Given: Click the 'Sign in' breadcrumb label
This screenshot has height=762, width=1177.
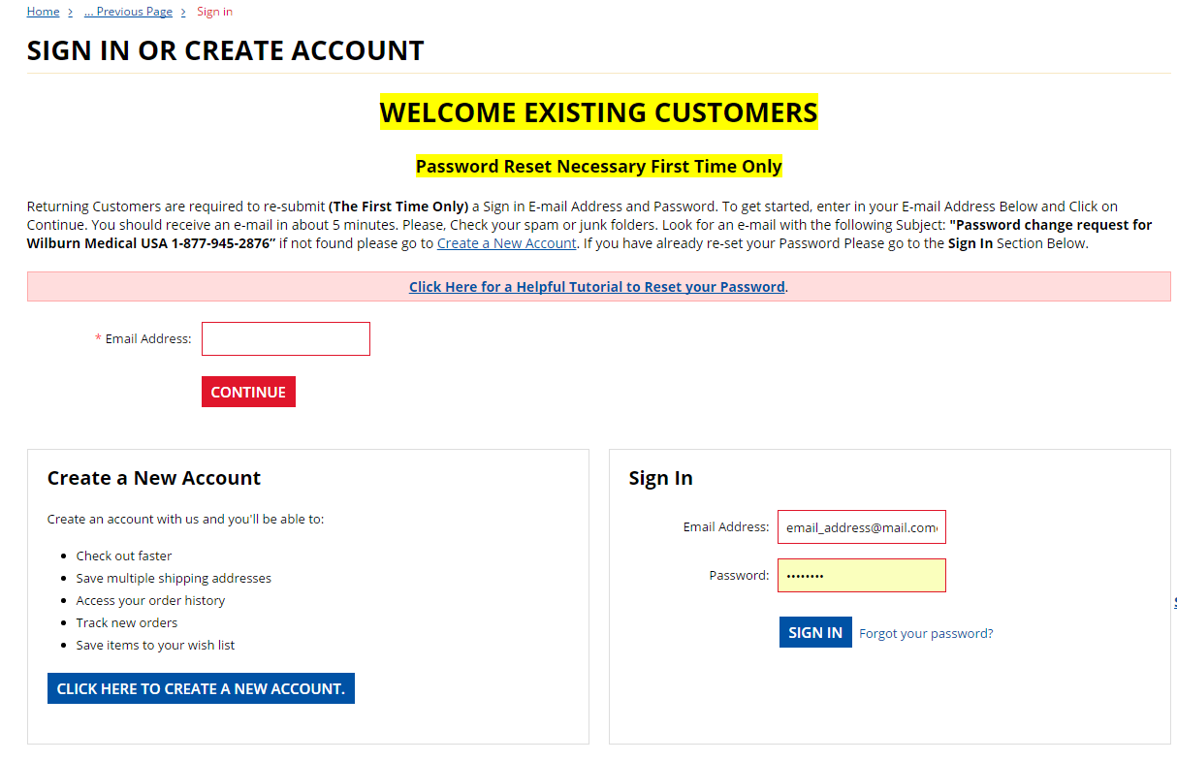Looking at the screenshot, I should [x=214, y=12].
